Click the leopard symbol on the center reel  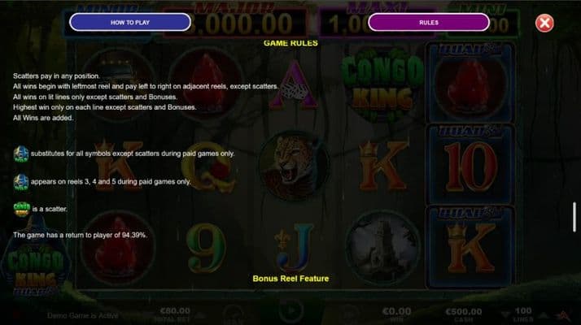pyautogui.click(x=294, y=166)
